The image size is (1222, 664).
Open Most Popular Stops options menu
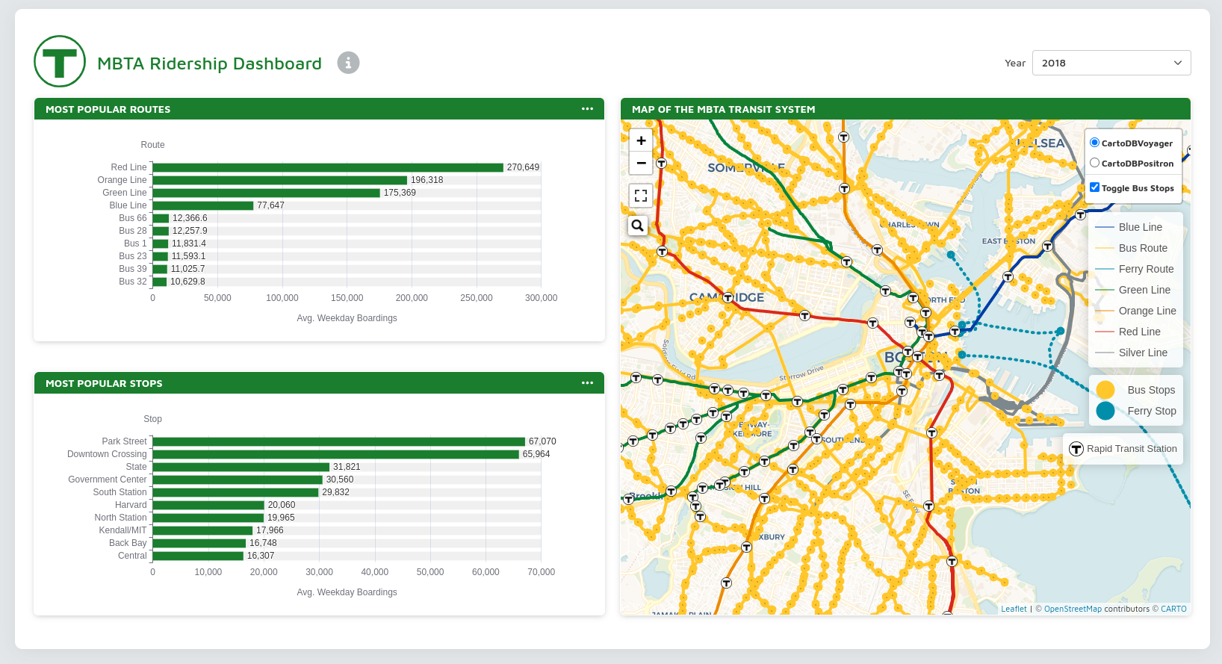[x=588, y=383]
